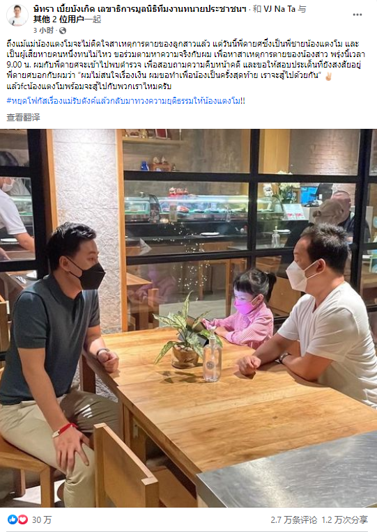377x532 pixels.
Task: Open the tagged VJ Na Ta profile
Action: 279,9
